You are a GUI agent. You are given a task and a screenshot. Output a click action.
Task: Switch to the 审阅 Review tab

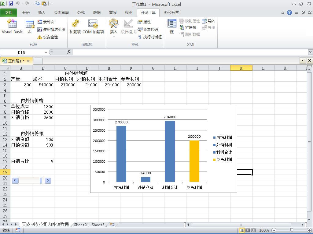(x=113, y=13)
